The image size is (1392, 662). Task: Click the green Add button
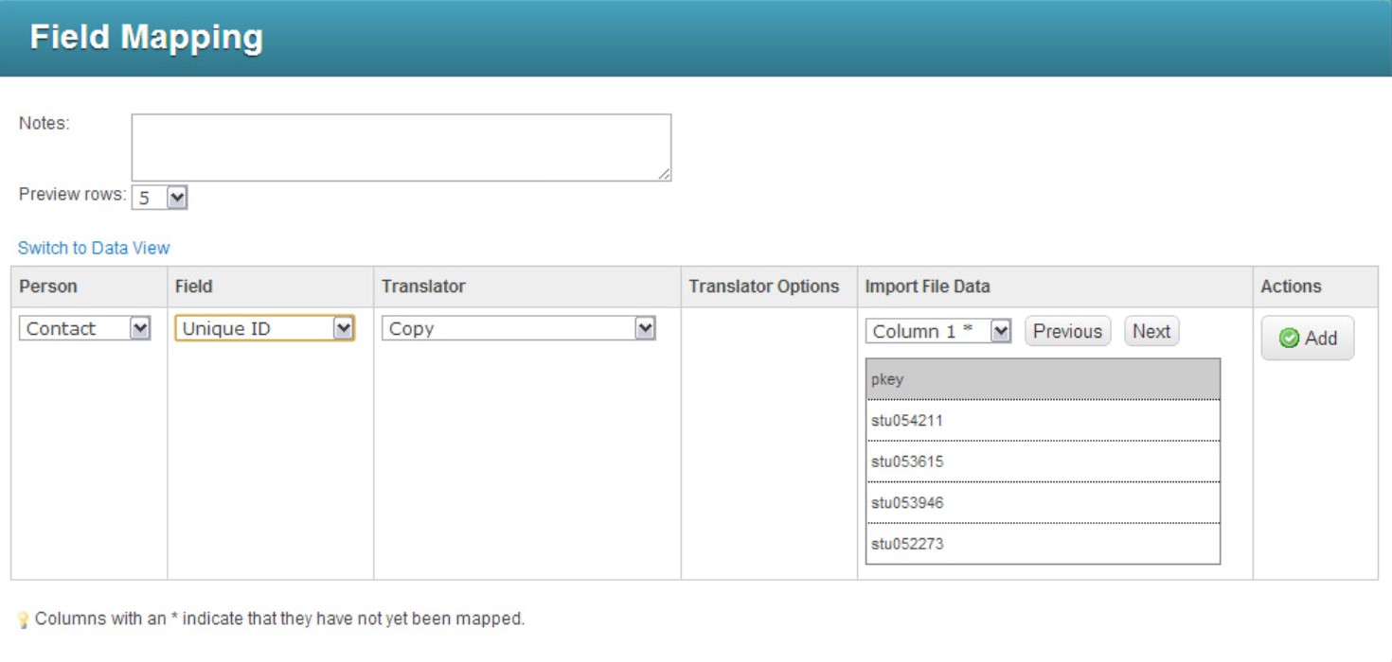point(1307,339)
